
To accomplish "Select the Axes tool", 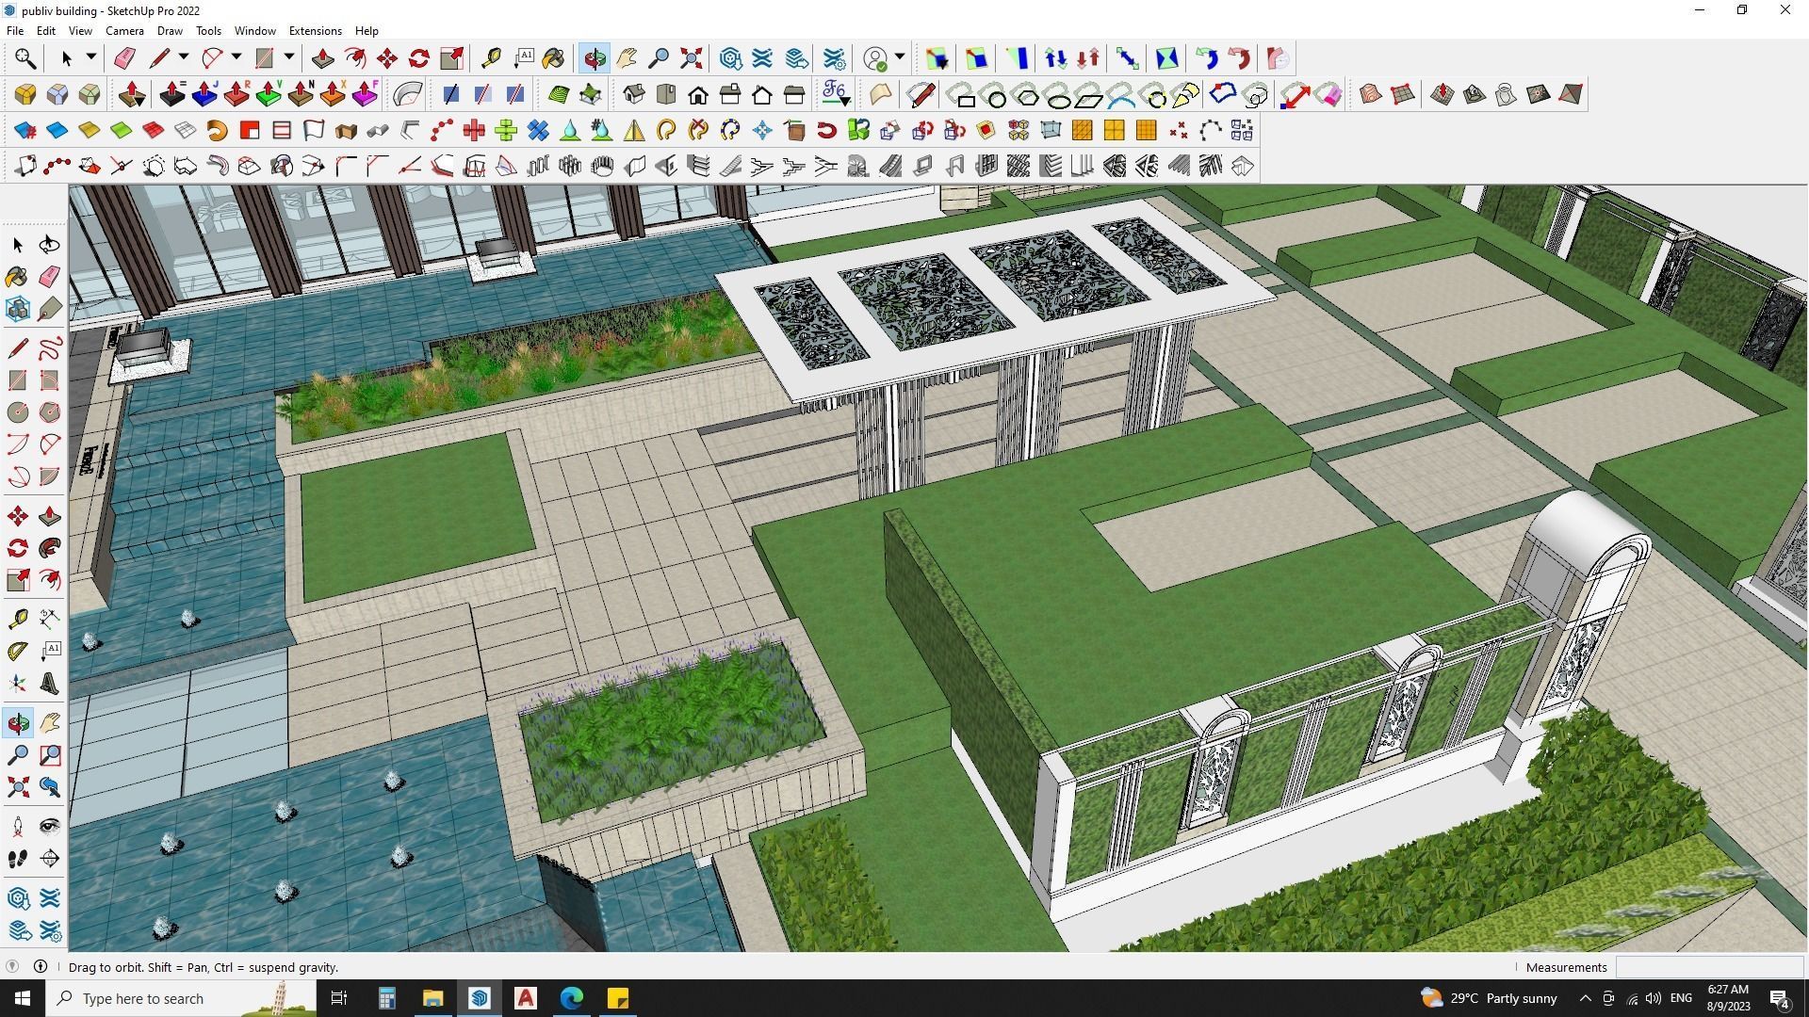I will (18, 684).
